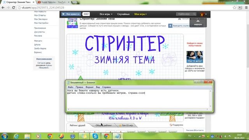Click the 'наверх' scroll-to-top button
The height and width of the screenshot is (140, 249).
point(198,23)
